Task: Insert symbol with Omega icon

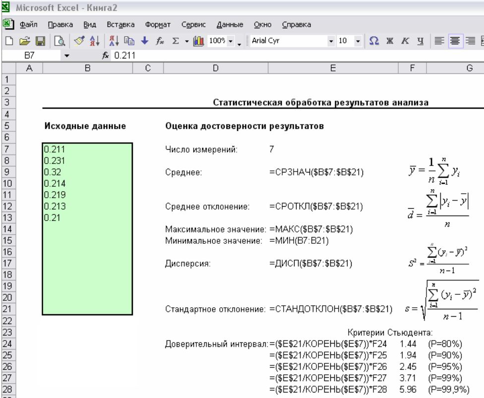Action: tap(374, 41)
